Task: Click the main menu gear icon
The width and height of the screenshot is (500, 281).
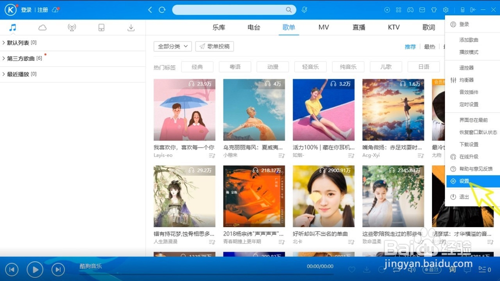Action: coord(446,10)
